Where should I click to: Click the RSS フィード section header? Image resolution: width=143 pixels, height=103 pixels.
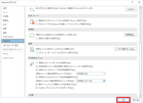tap(82, 16)
